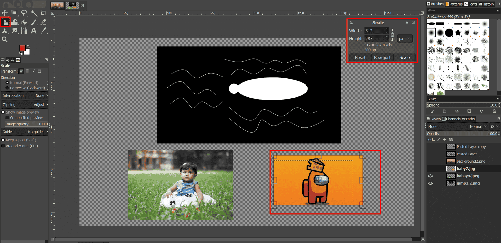Choose Normal (Forward) direction

[x=22, y=83]
